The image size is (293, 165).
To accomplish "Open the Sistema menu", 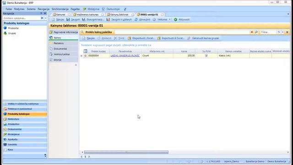I will coord(31,9).
